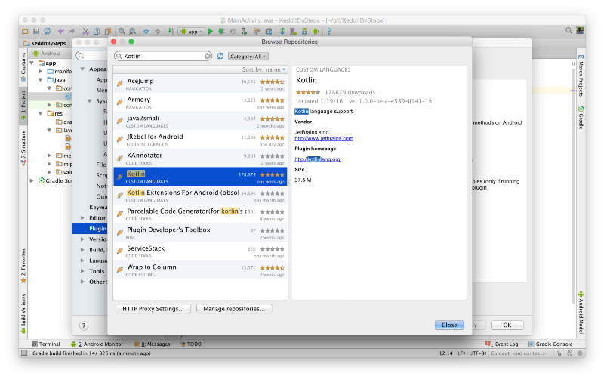
Task: Select the Armory plugin row
Action: pos(200,103)
